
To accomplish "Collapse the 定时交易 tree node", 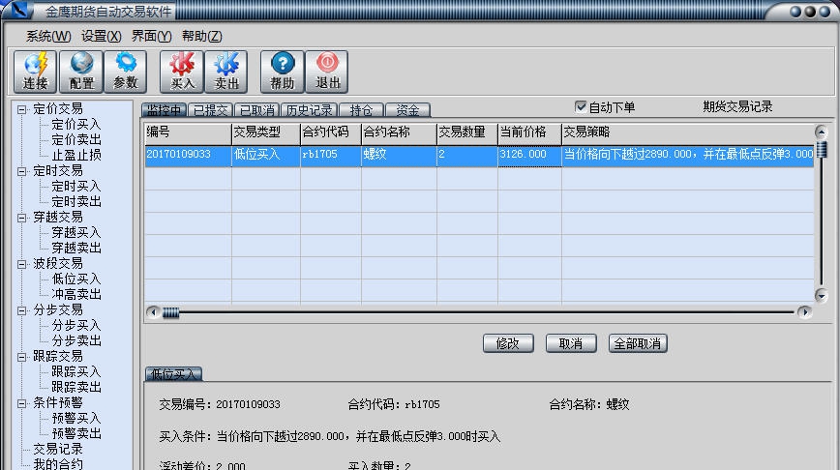I will (22, 171).
